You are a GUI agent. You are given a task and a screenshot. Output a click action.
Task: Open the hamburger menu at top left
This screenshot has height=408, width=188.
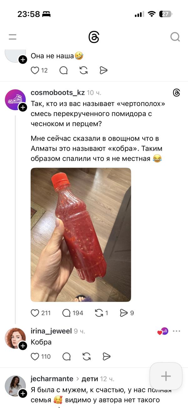pos(13,37)
